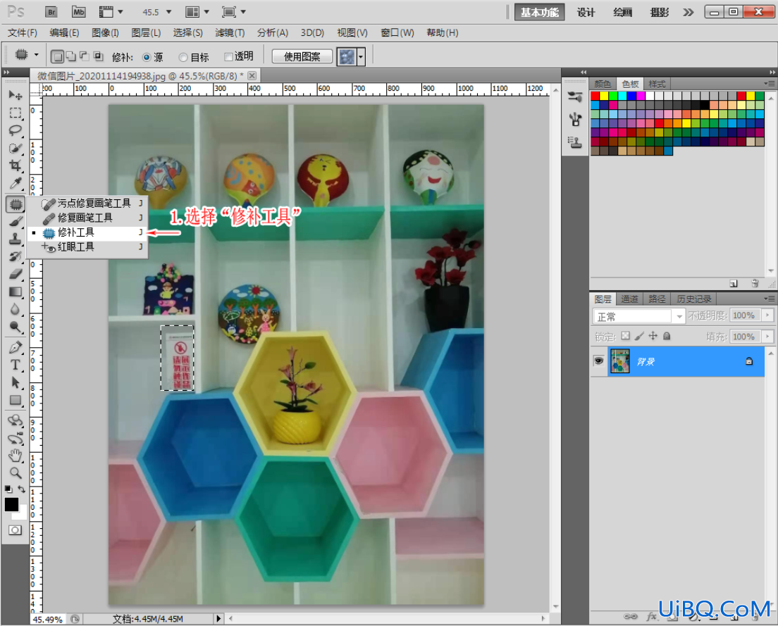The width and height of the screenshot is (778, 626).
Task: Open the 不透明度 opacity arrow
Action: pos(768,315)
